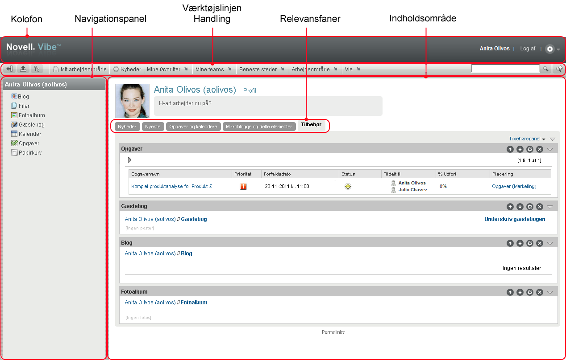The width and height of the screenshot is (566, 360).
Task: Switch to Opgaver og kalendere tab
Action: (193, 127)
